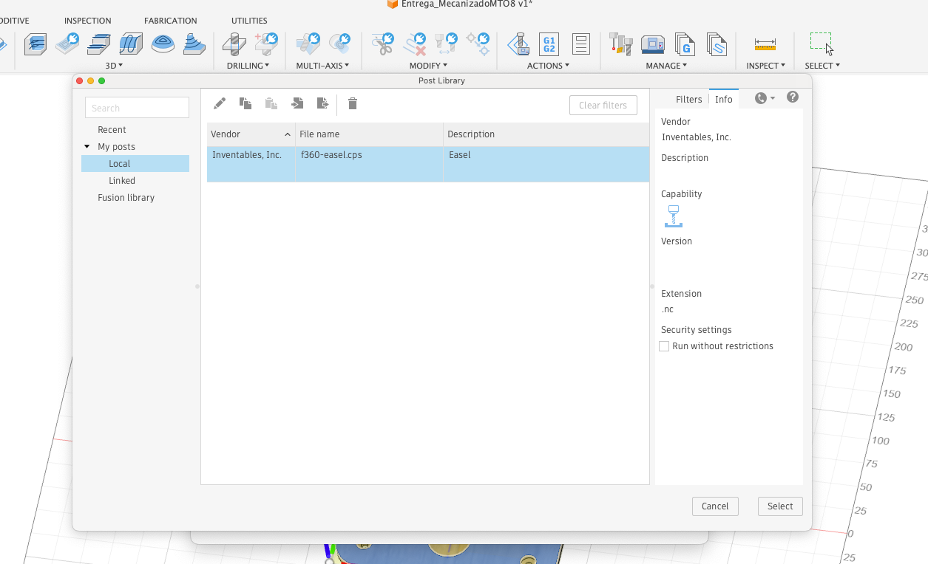Click the Inventables, Inc. vendor cell
The height and width of the screenshot is (564, 928).
(251, 164)
